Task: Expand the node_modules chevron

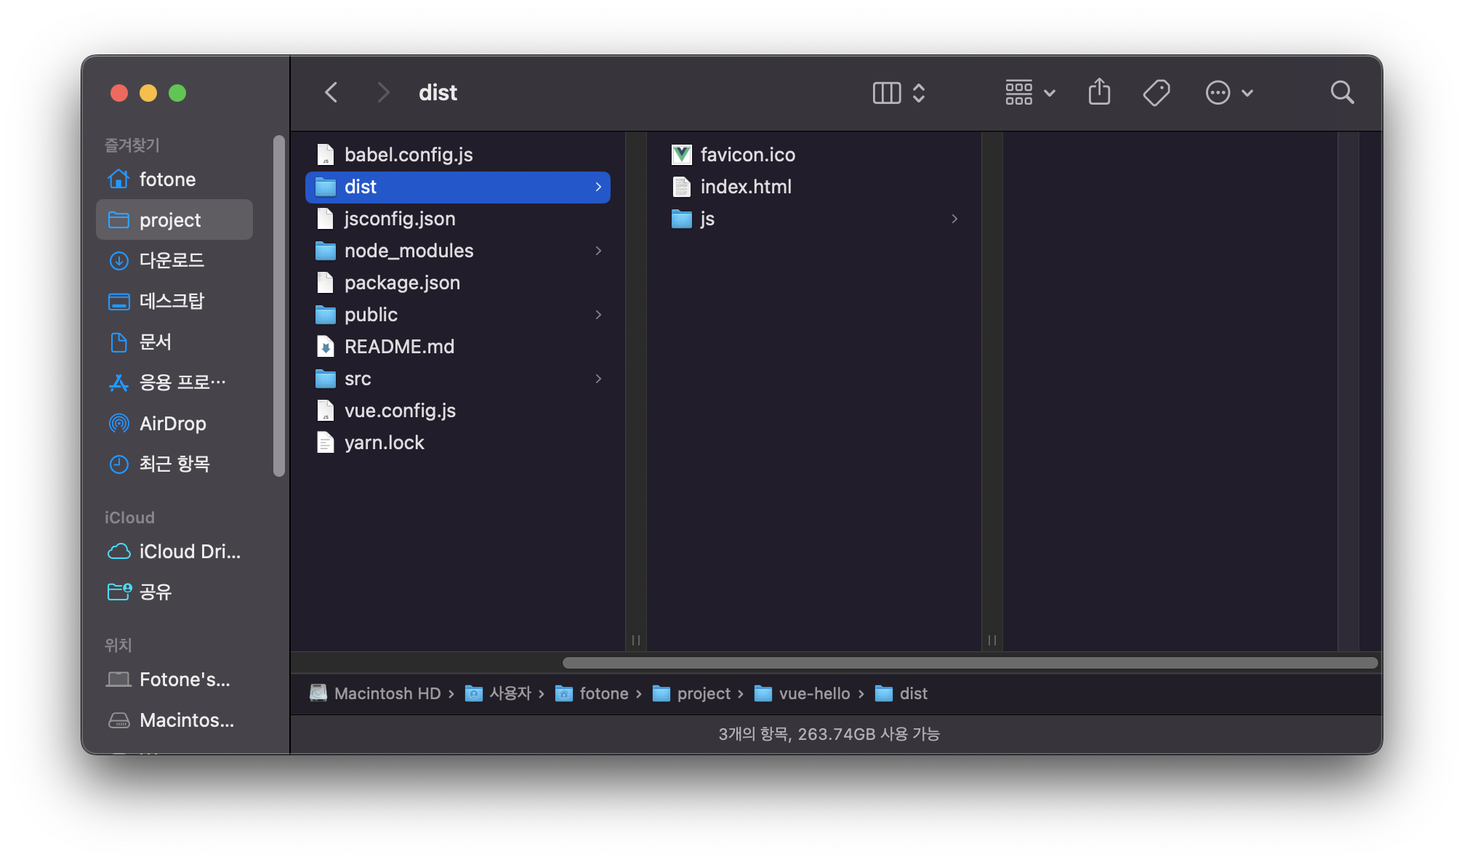Action: (598, 251)
